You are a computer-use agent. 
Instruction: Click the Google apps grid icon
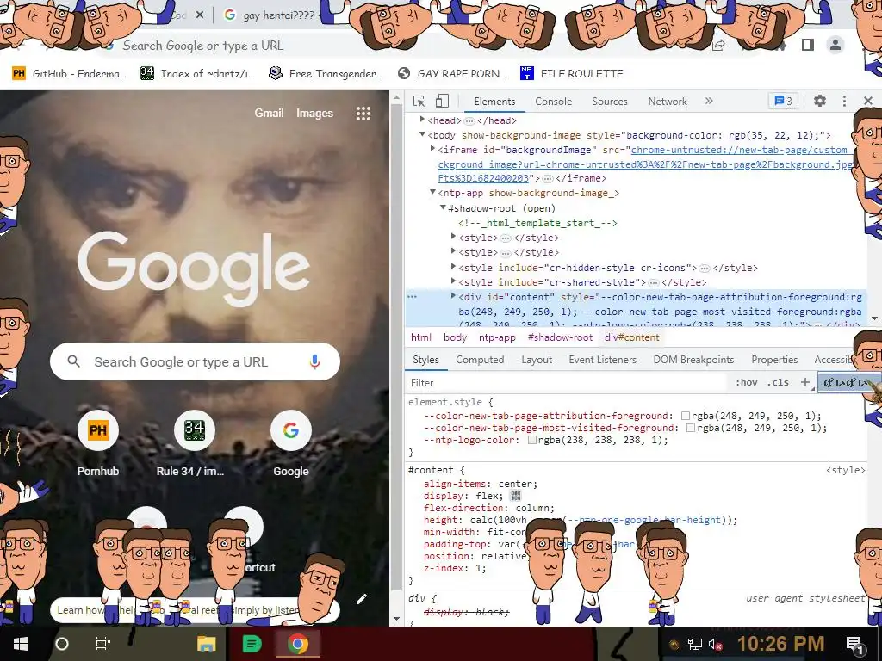point(363,114)
